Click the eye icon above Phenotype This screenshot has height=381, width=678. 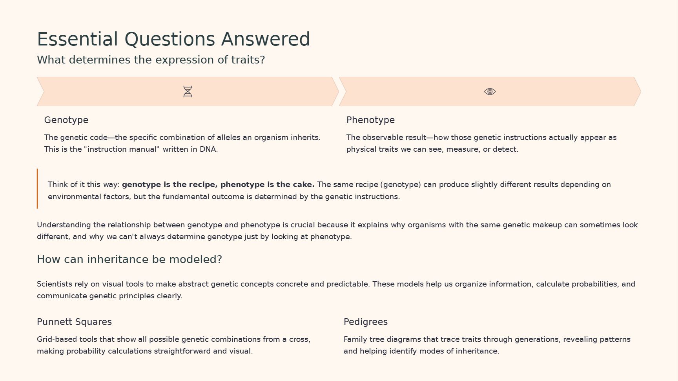490,92
